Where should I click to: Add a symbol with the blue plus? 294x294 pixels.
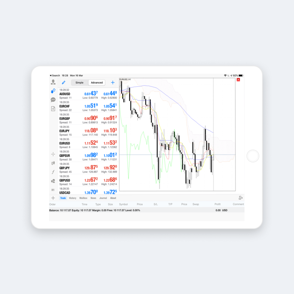pyautogui.click(x=113, y=82)
